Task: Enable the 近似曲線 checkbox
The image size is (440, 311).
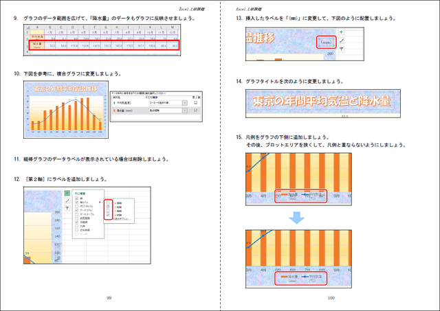Action: [x=77, y=230]
